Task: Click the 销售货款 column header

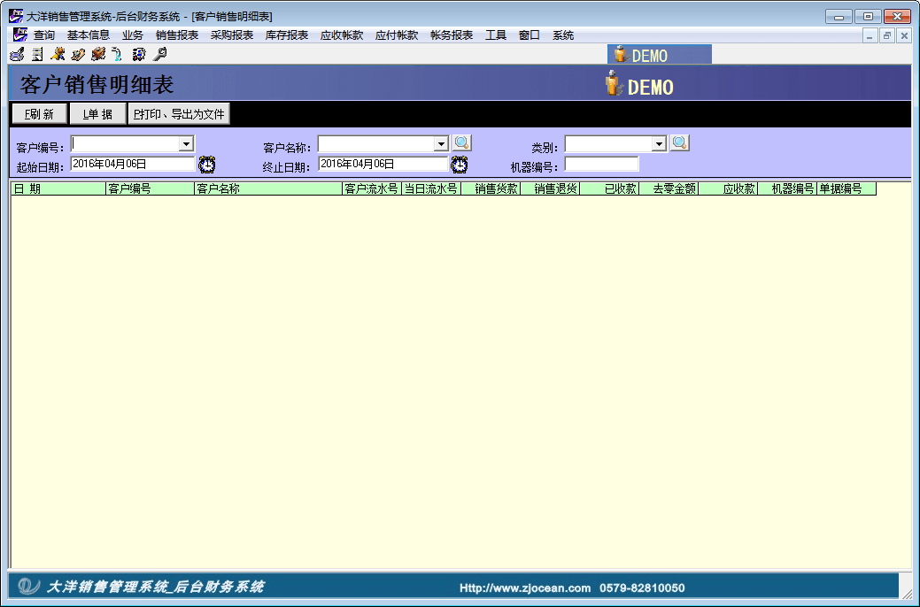Action: pos(491,188)
